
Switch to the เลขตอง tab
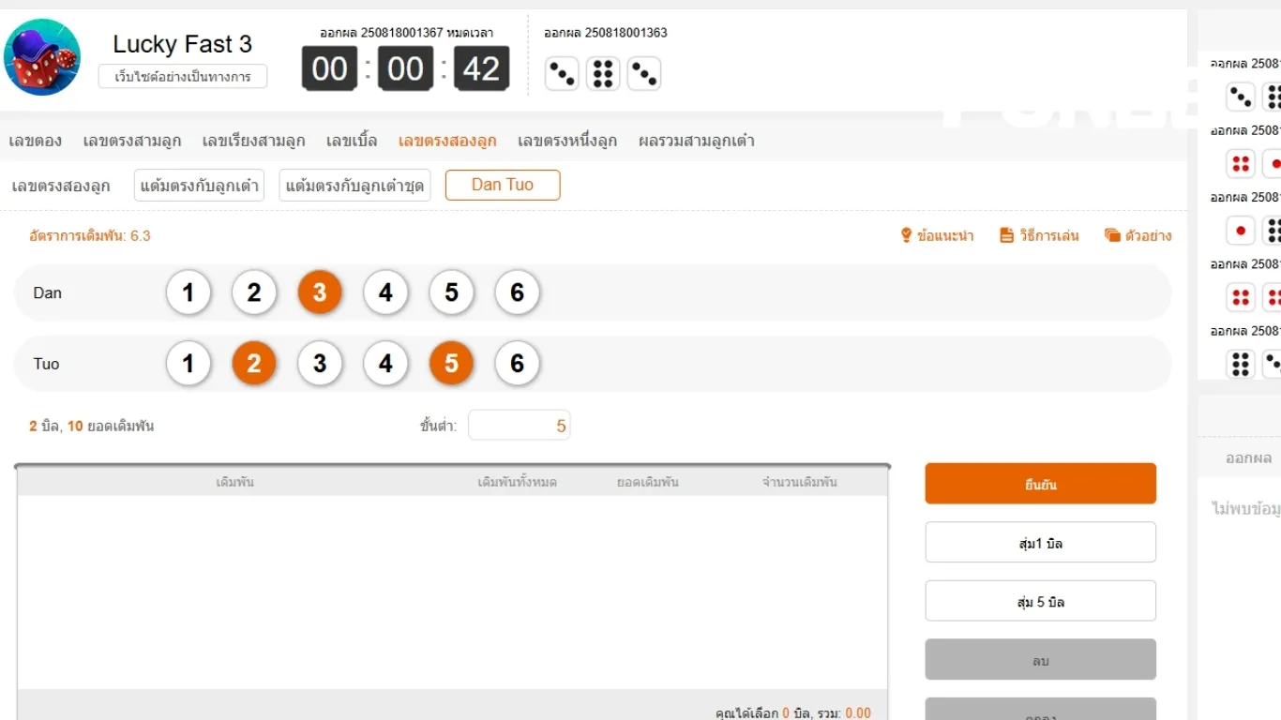coord(36,141)
